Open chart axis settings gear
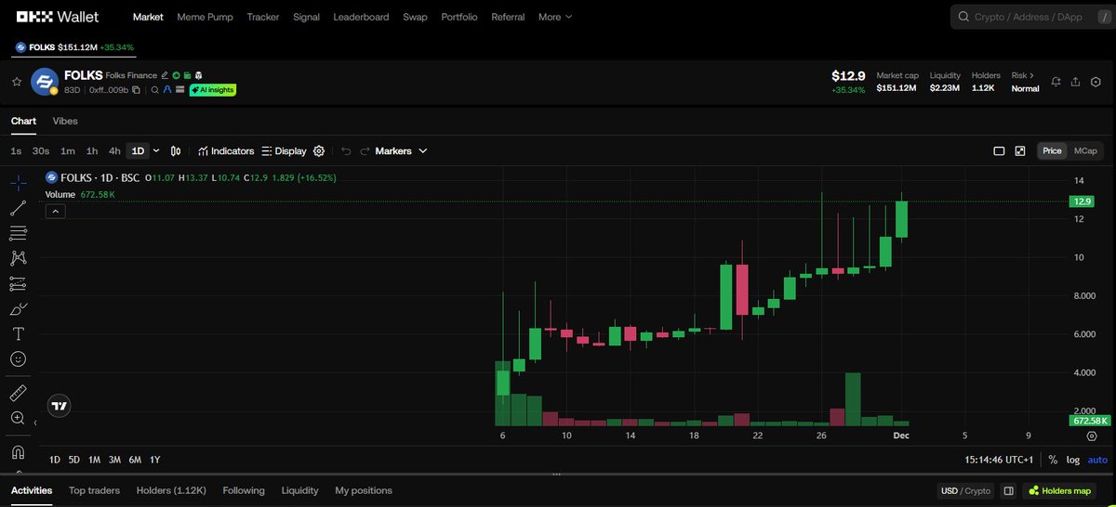Screen dimensions: 1116x507 tap(1092, 435)
